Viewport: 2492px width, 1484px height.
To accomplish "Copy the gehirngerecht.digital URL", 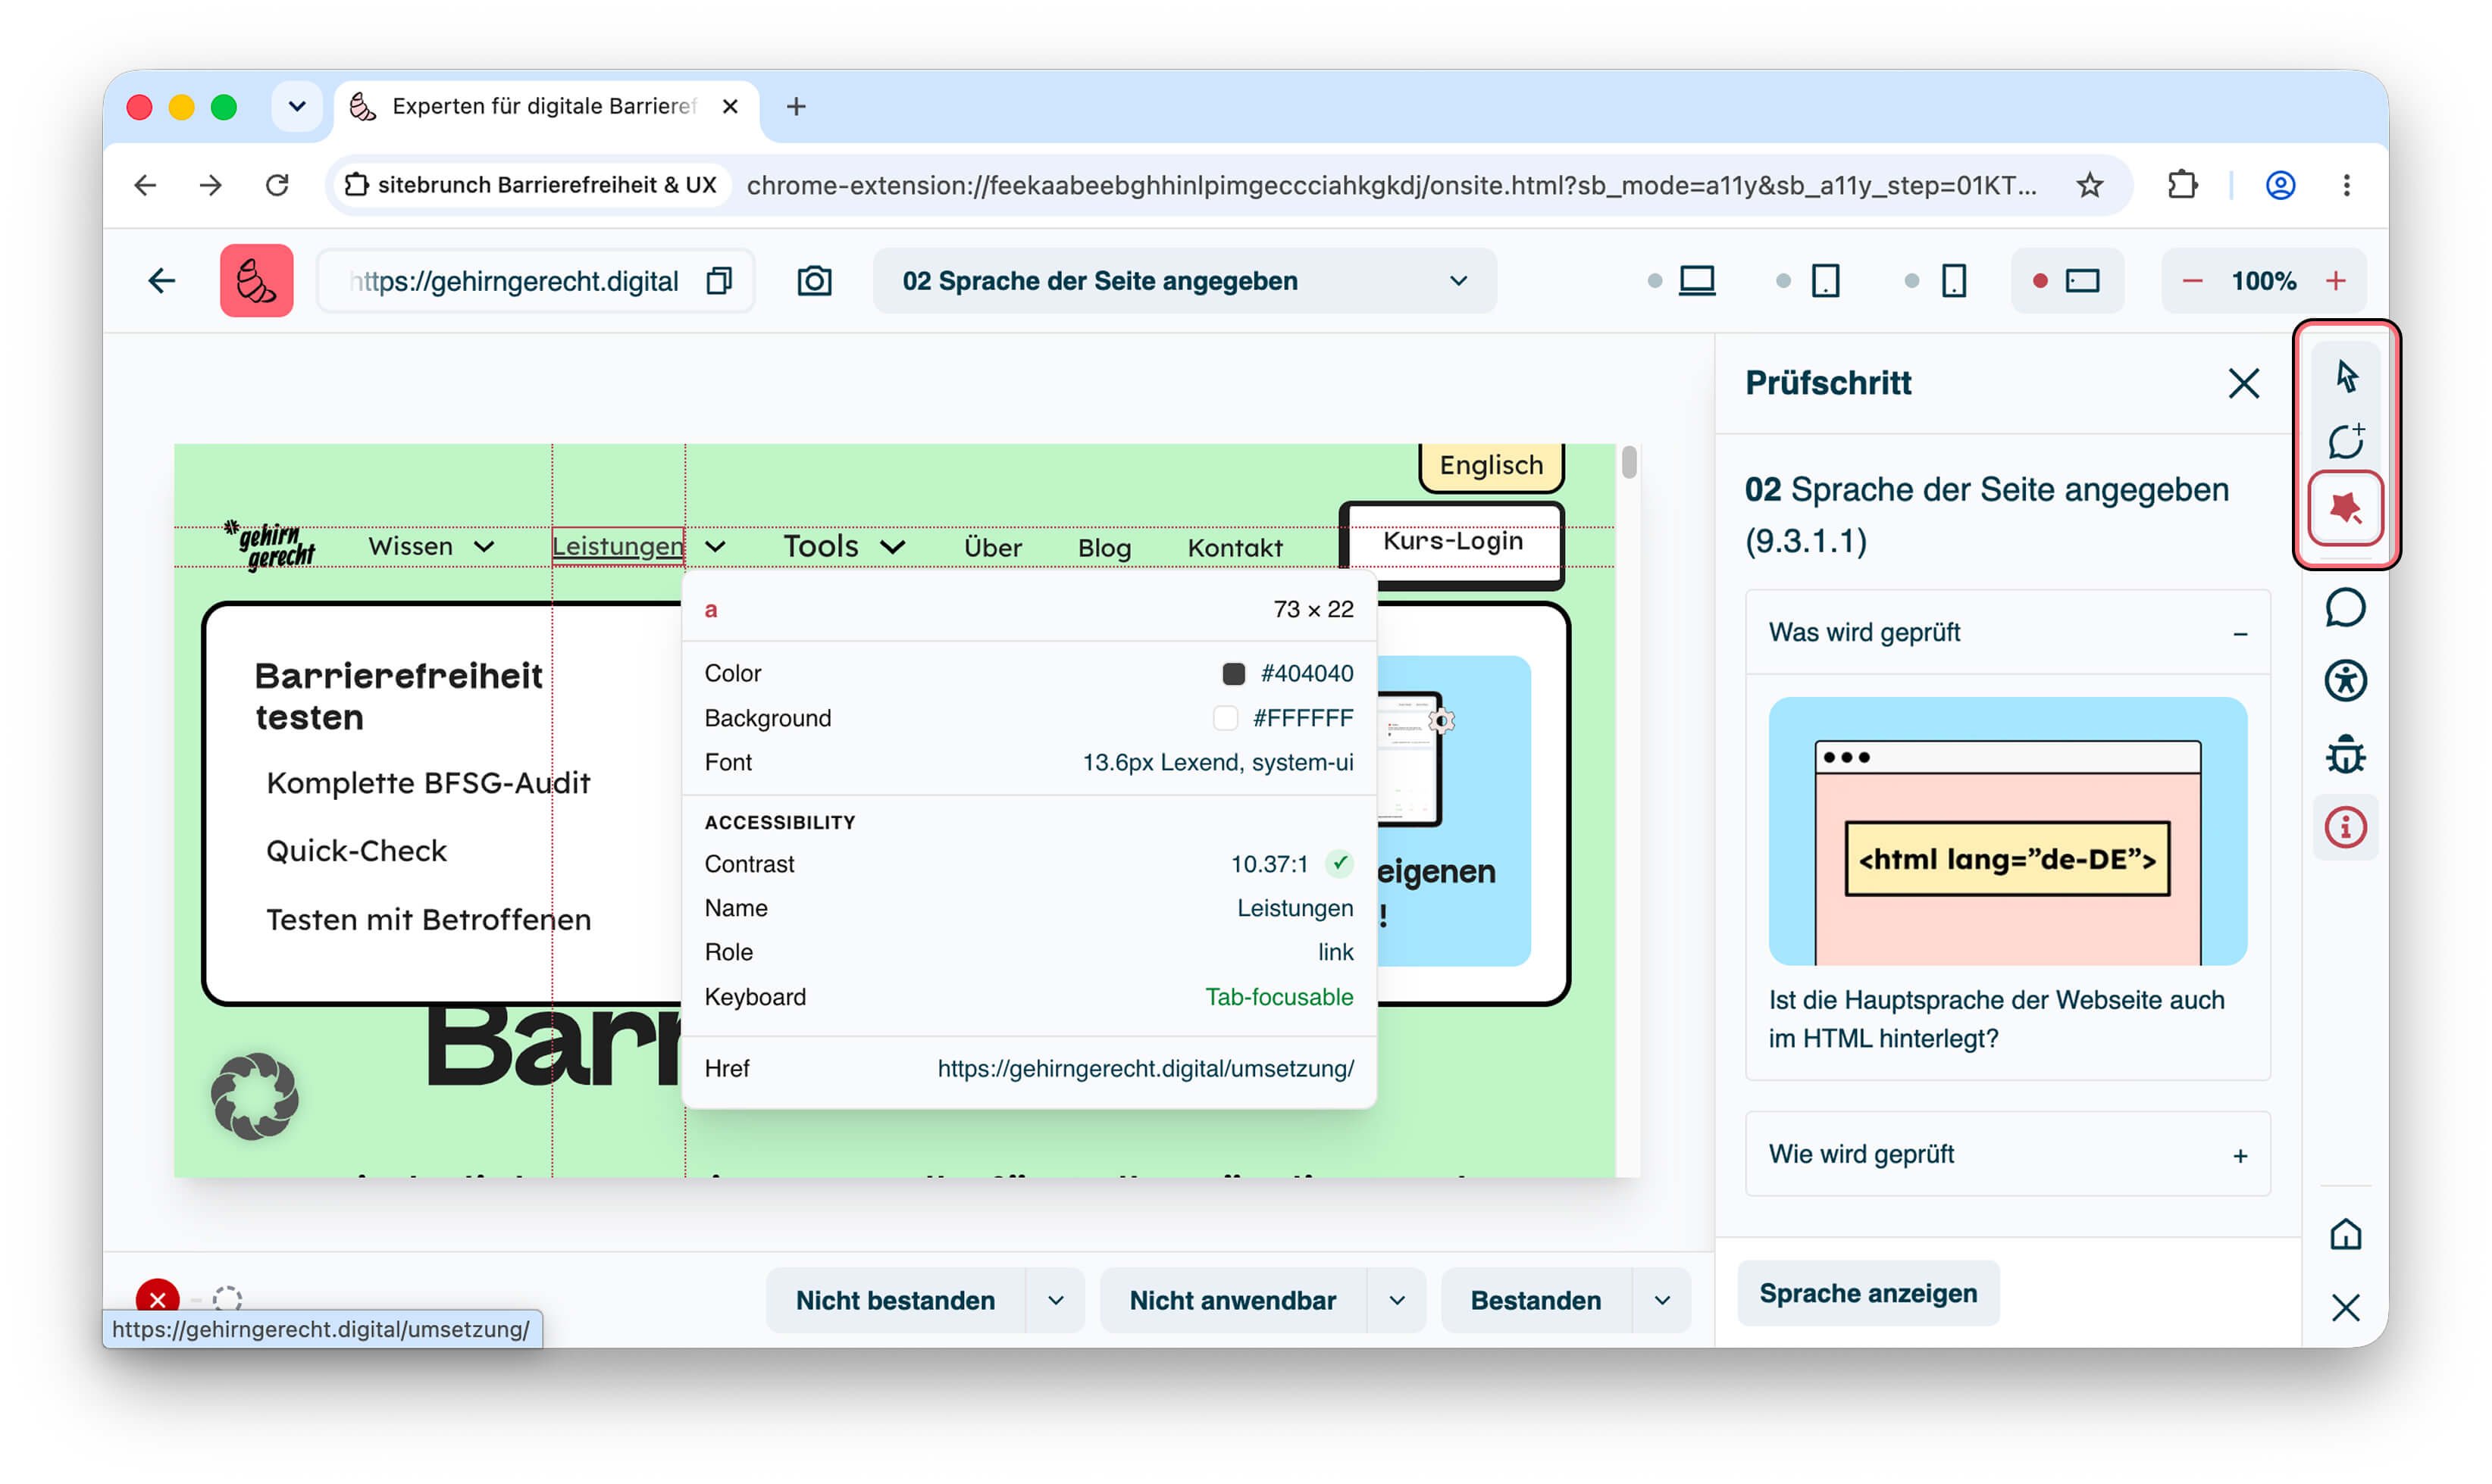I will point(719,281).
